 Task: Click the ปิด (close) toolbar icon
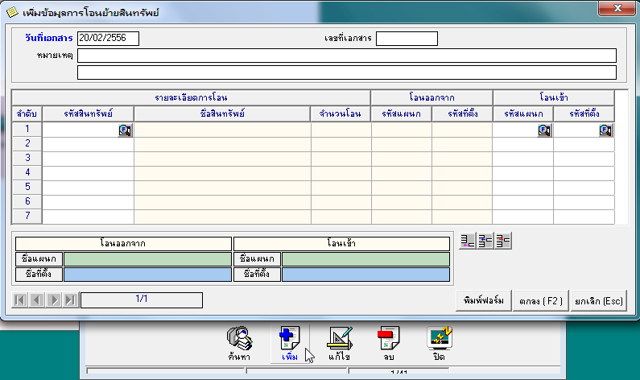pyautogui.click(x=439, y=337)
